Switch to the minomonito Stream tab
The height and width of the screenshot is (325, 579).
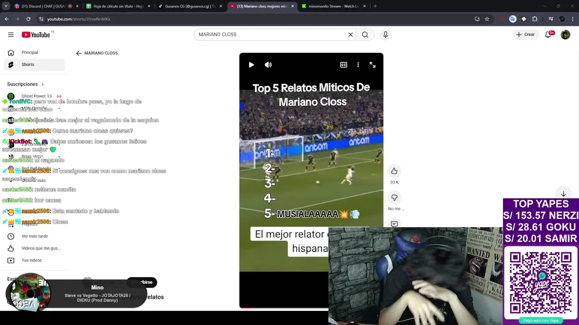333,6
